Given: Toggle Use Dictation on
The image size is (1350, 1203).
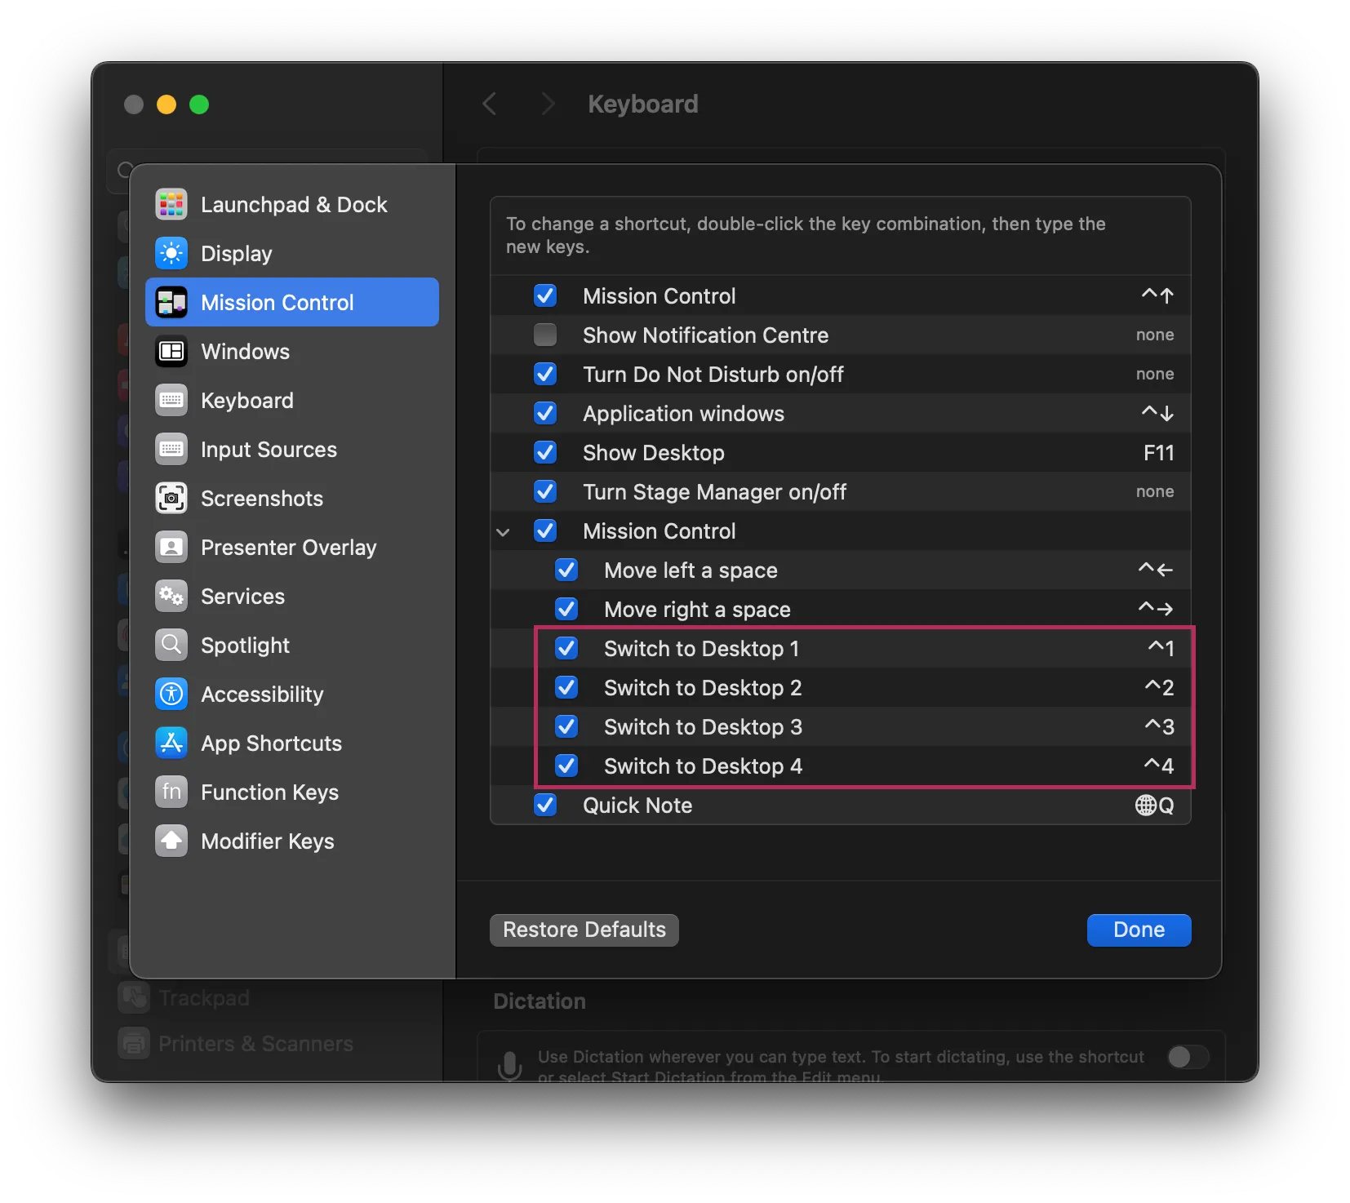Looking at the screenshot, I should pyautogui.click(x=1188, y=1058).
